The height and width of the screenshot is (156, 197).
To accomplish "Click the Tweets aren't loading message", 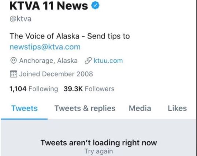I will click(x=98, y=143).
